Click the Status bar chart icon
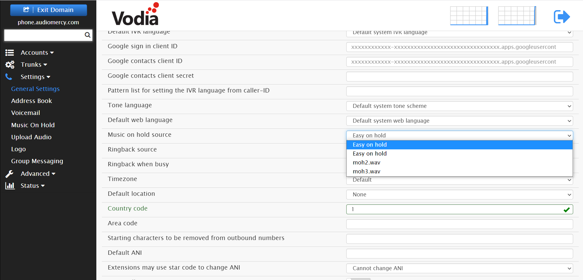The width and height of the screenshot is (583, 280). pos(10,186)
